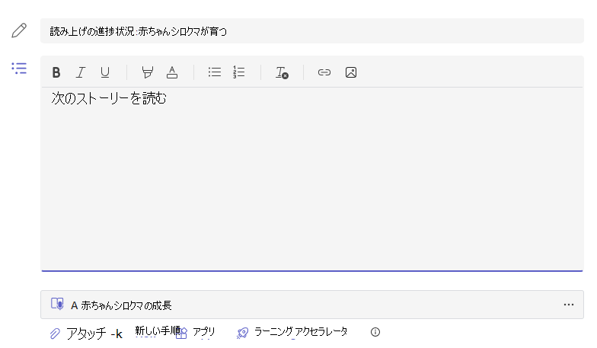The image size is (597, 348).
Task: Open ラーニング アクセラレータ menu
Action: point(301,332)
